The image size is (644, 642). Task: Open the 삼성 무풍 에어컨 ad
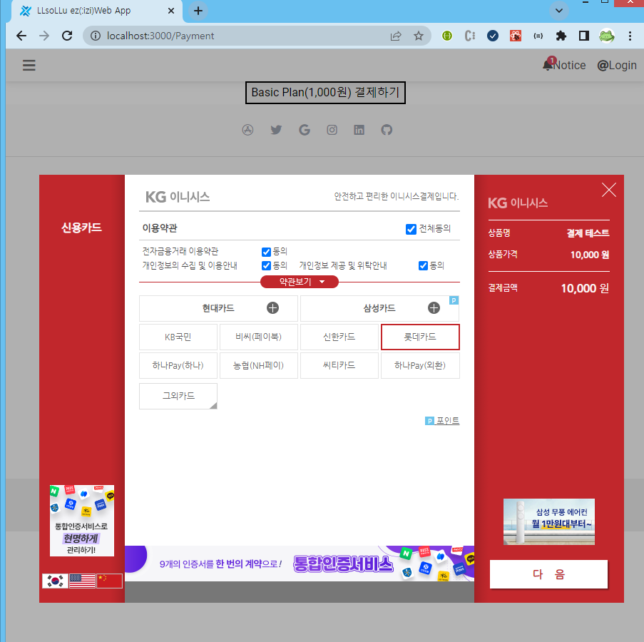(x=548, y=521)
